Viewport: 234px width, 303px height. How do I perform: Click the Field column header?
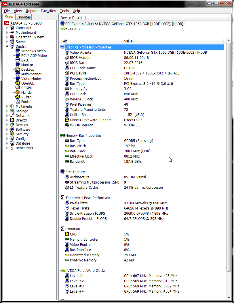(x=90, y=41)
